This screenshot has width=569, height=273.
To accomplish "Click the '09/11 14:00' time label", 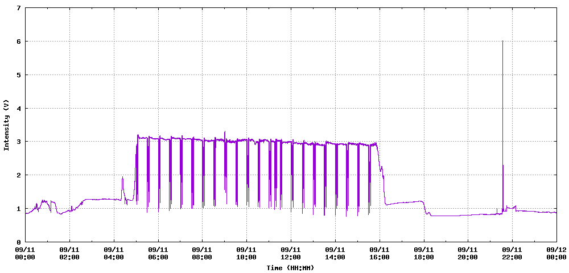I will pyautogui.click(x=335, y=254).
